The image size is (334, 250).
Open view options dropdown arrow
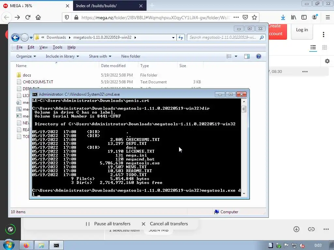236,56
